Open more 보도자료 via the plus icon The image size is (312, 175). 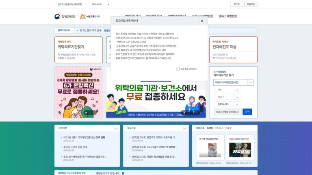185,128
